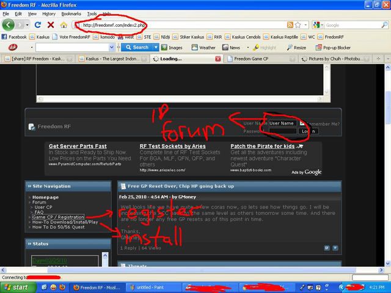
Task: Switch to Freedom RF Firefox taskbar button
Action: pyautogui.click(x=97, y=288)
